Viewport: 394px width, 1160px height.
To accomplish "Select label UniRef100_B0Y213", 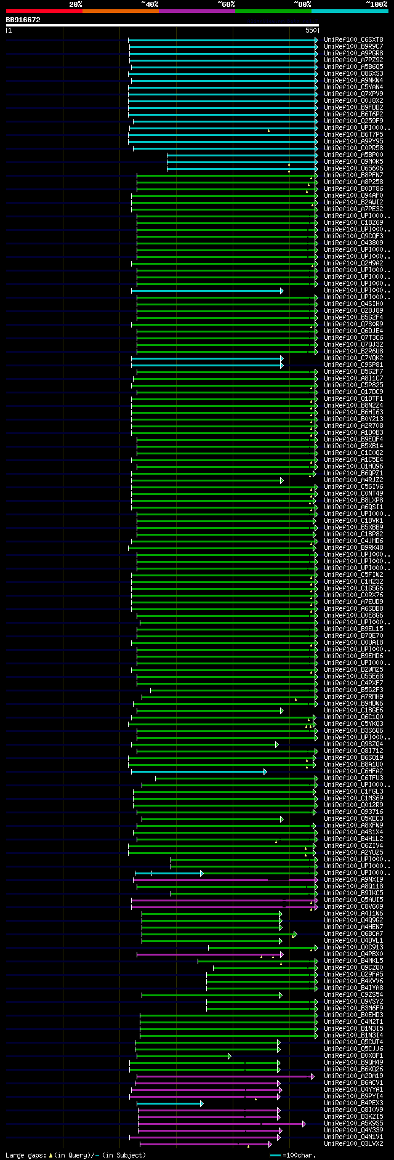I will 353,419.
